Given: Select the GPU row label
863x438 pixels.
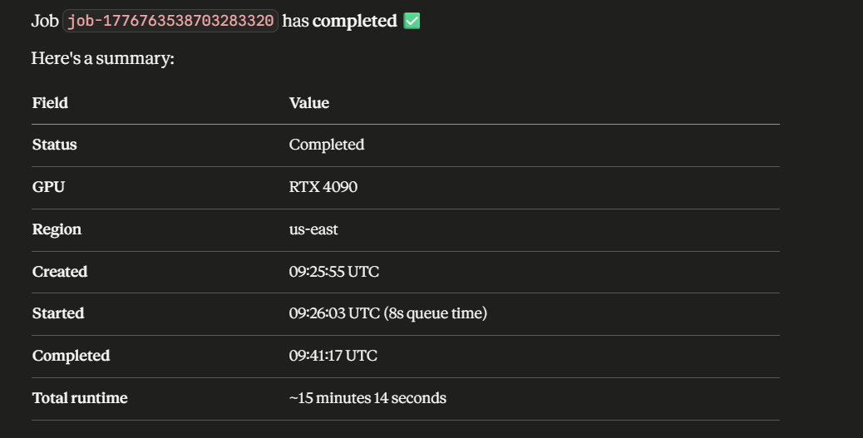Looking at the screenshot, I should point(48,187).
